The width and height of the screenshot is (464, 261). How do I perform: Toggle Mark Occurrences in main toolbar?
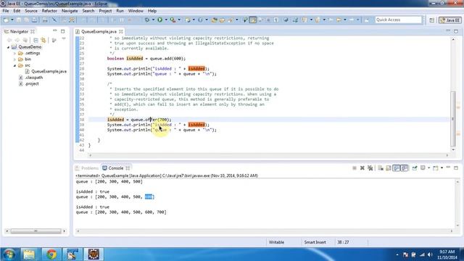pos(253,20)
